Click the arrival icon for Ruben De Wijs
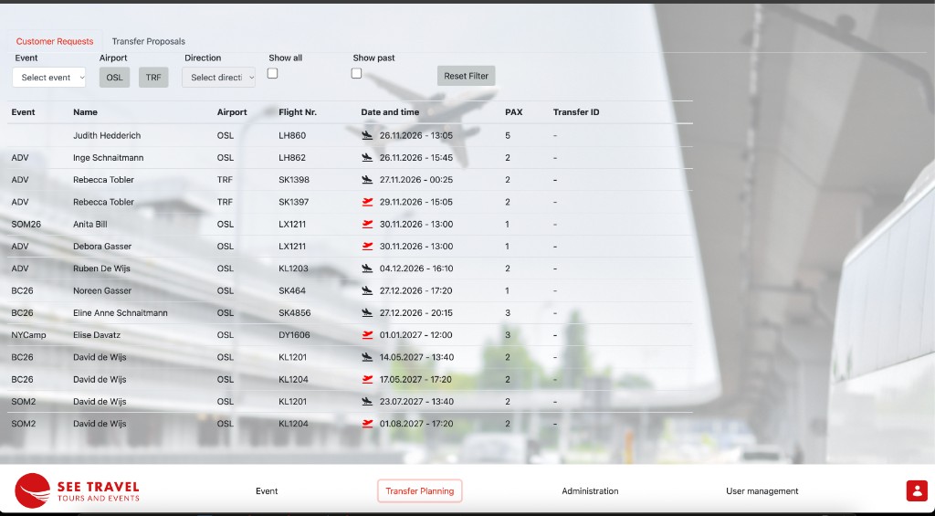935x516 pixels. pyautogui.click(x=367, y=269)
